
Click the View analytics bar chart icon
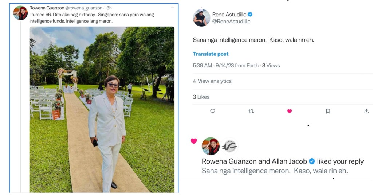pos(195,81)
